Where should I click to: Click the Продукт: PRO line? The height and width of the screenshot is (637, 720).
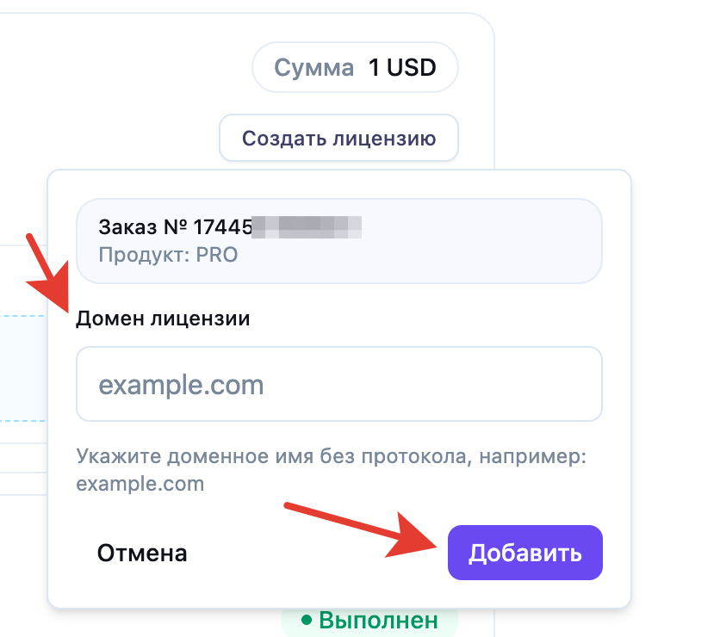pos(168,255)
